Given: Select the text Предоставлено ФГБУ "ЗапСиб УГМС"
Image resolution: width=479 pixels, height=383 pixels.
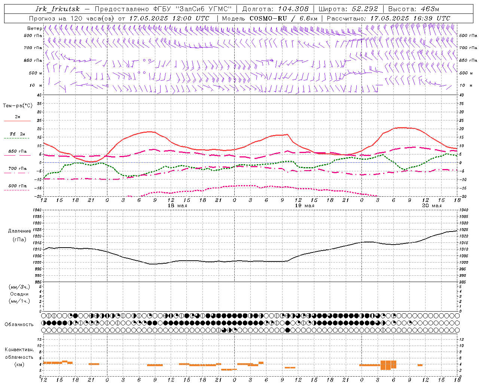Looking at the screenshot, I should point(163,9).
